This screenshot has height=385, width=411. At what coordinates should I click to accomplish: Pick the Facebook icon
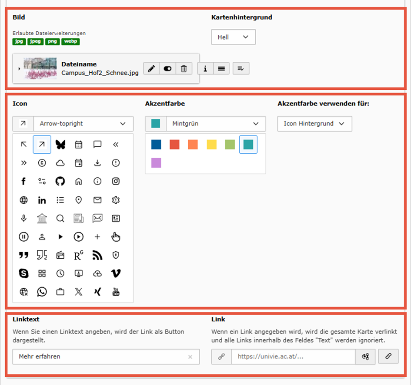click(23, 181)
